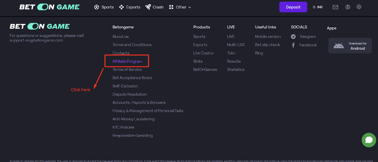Viewport: 378px width, 162px height.
Task: Open the Bet Acceptance Rules link
Action: click(132, 78)
